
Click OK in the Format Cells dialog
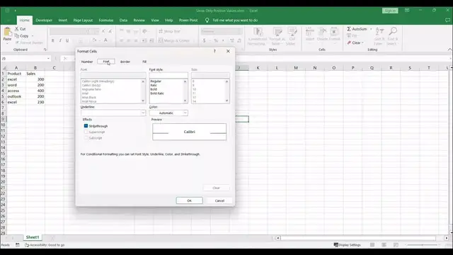[189, 200]
